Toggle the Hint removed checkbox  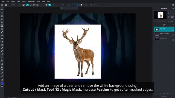[x=92, y=5]
